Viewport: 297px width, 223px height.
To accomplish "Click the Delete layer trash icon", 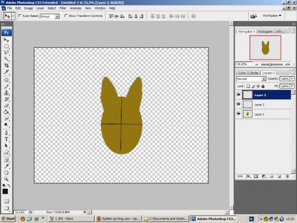I will point(287,176).
